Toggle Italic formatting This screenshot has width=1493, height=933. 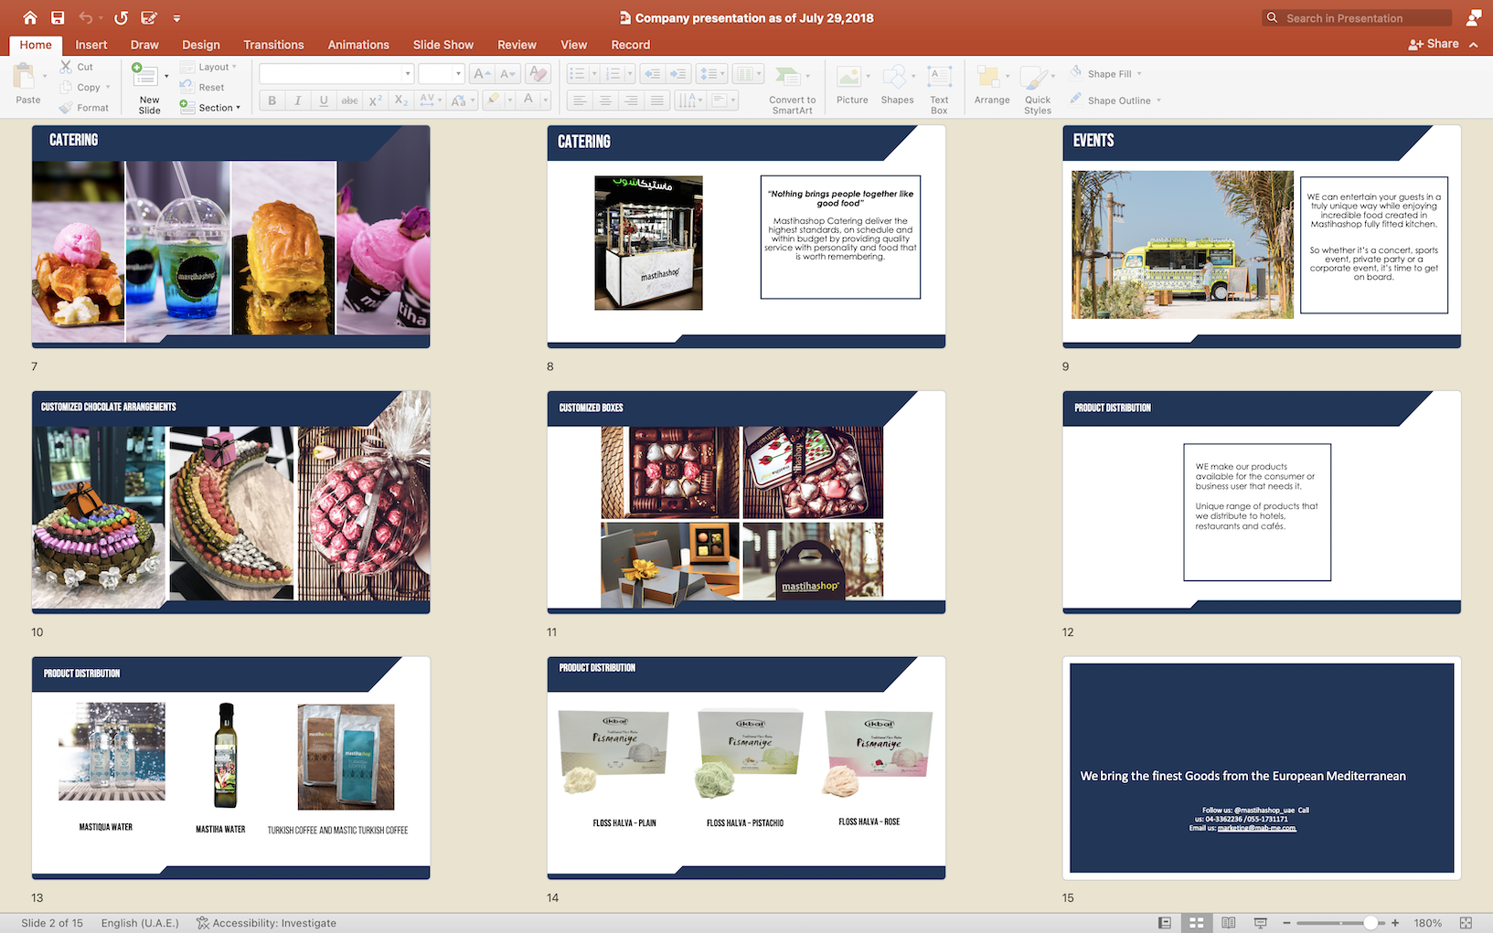coord(297,101)
